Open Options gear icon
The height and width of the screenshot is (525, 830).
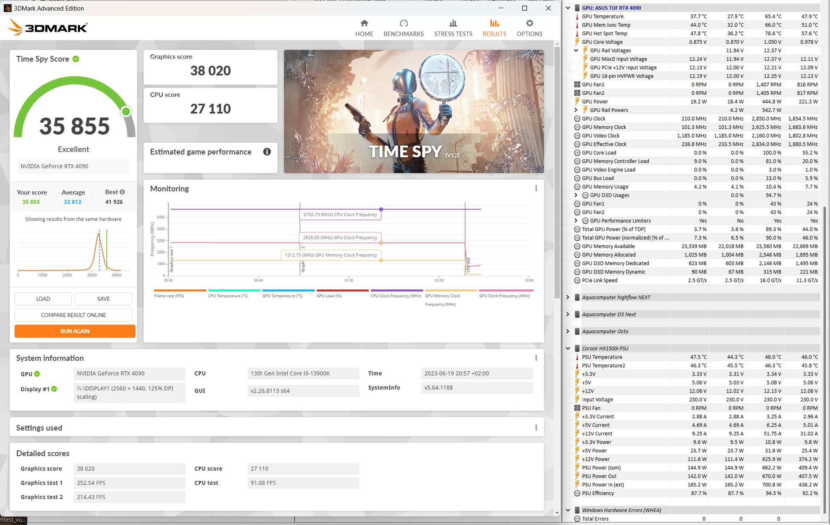pyautogui.click(x=529, y=23)
